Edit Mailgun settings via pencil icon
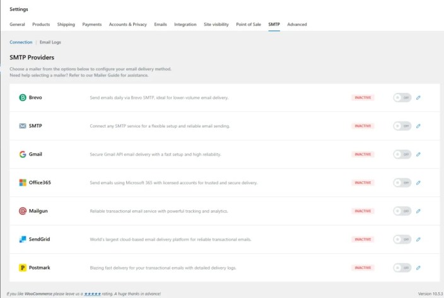 (418, 211)
